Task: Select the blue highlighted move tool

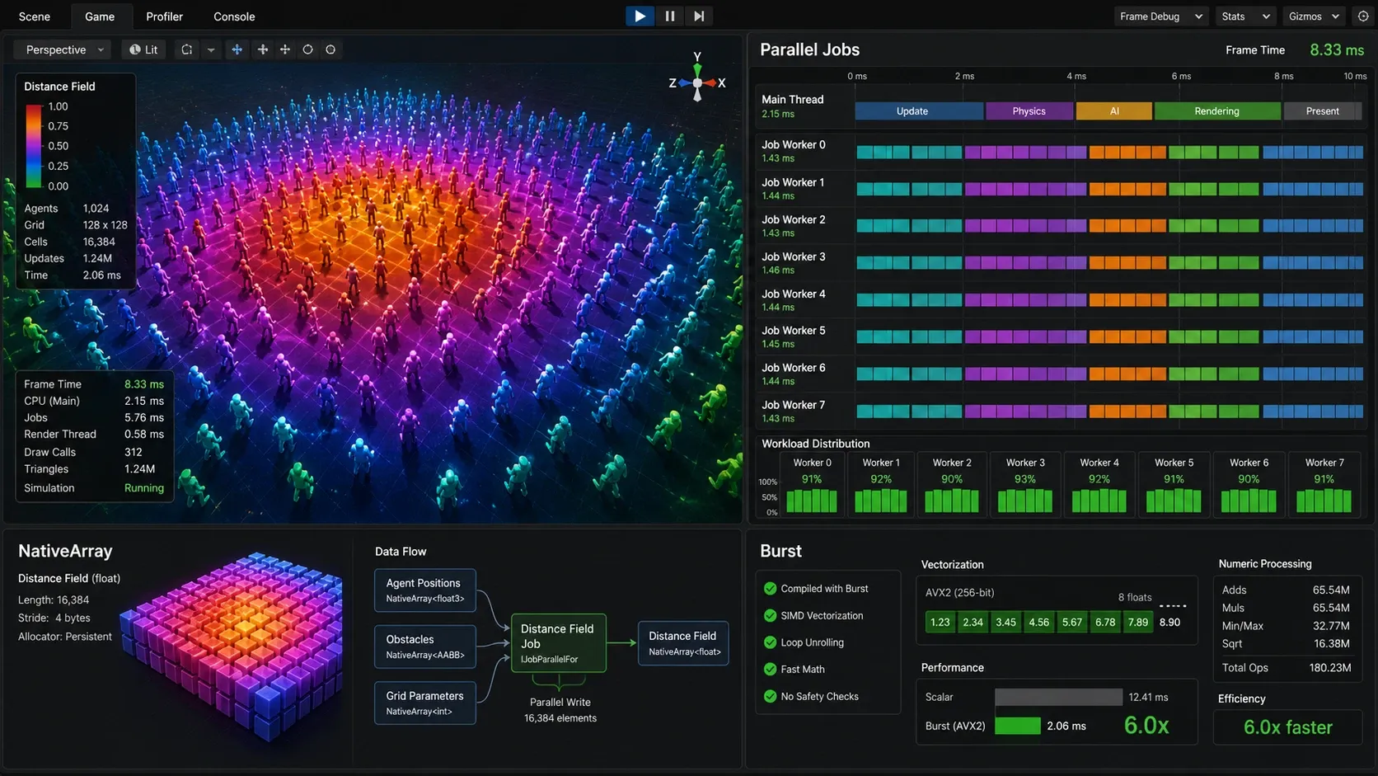Action: pyautogui.click(x=237, y=49)
